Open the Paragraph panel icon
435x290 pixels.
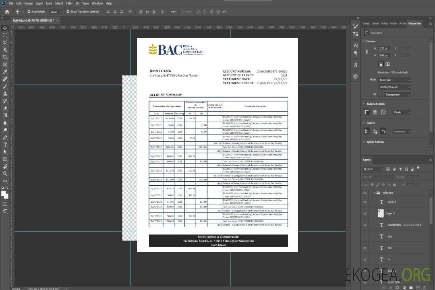click(x=356, y=53)
